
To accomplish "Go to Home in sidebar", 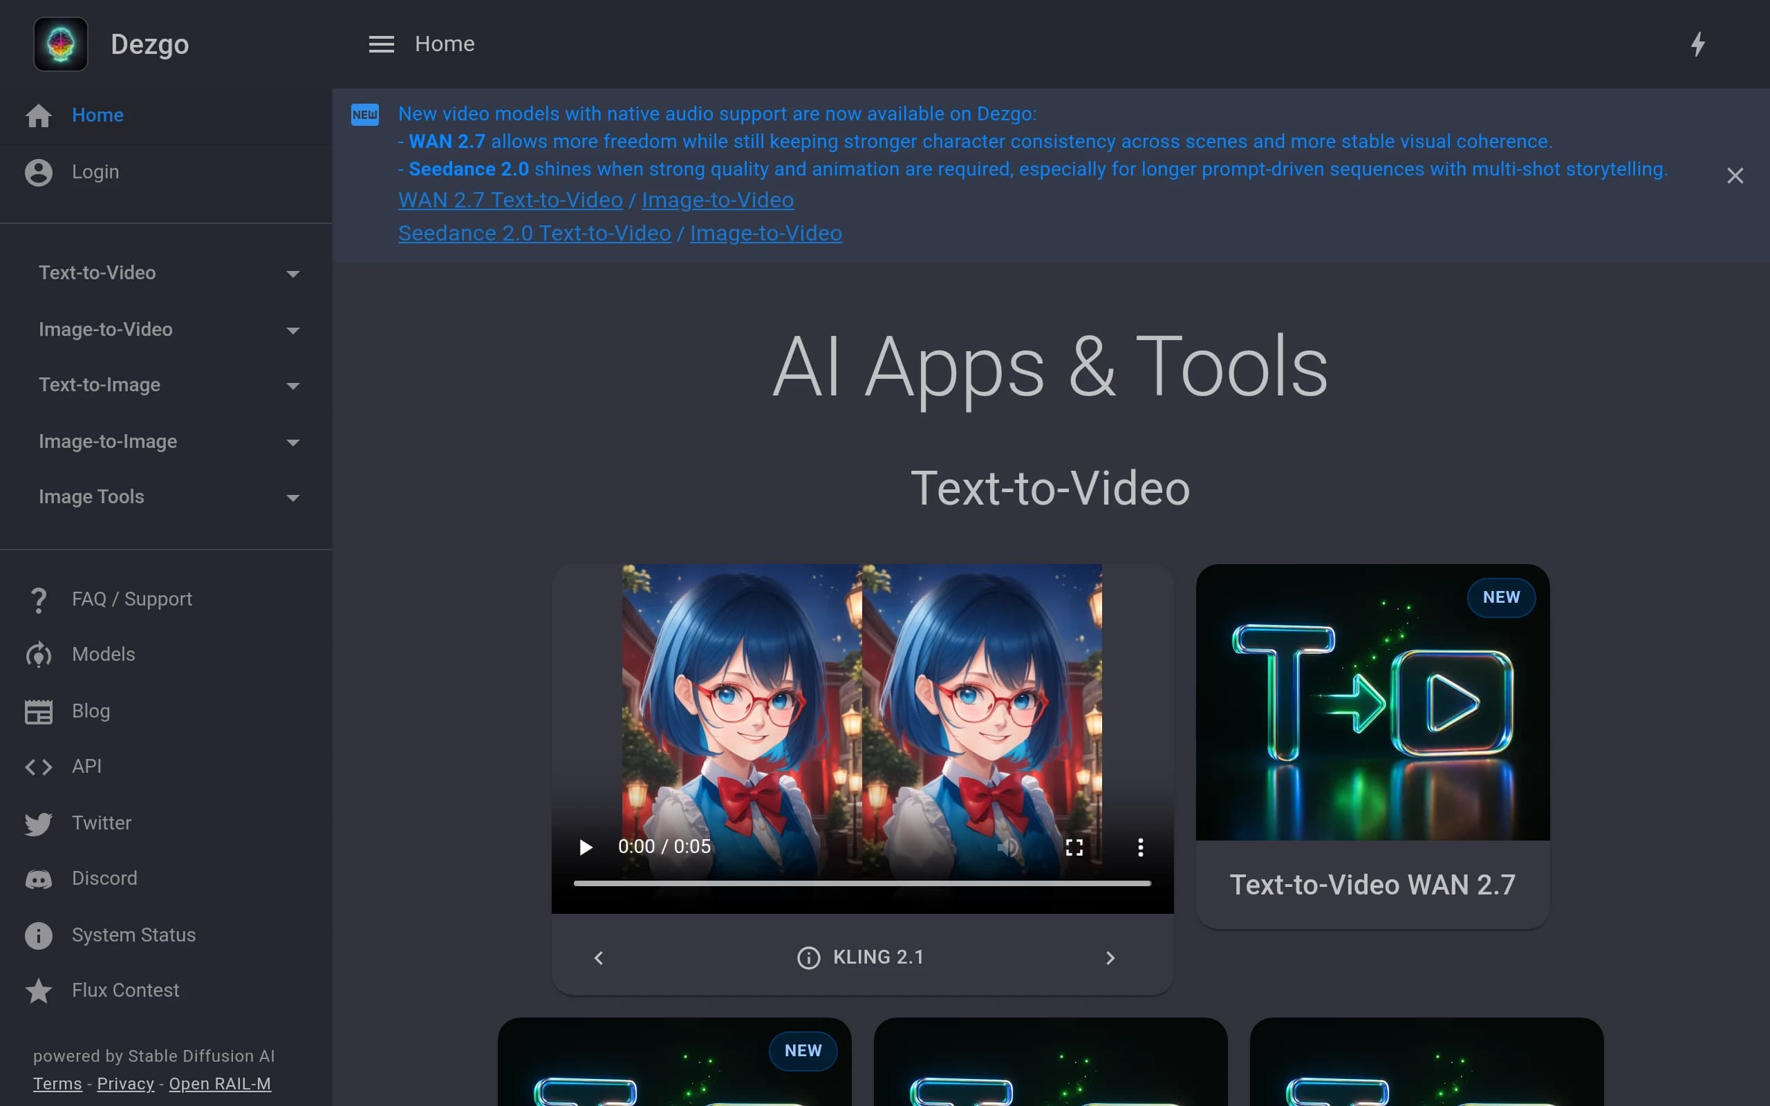I will [x=166, y=115].
